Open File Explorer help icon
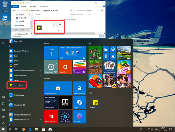Viewport: 175px width, 132px height. point(104,6)
